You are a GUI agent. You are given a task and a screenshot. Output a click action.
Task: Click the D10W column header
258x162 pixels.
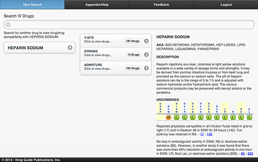[x=177, y=108]
